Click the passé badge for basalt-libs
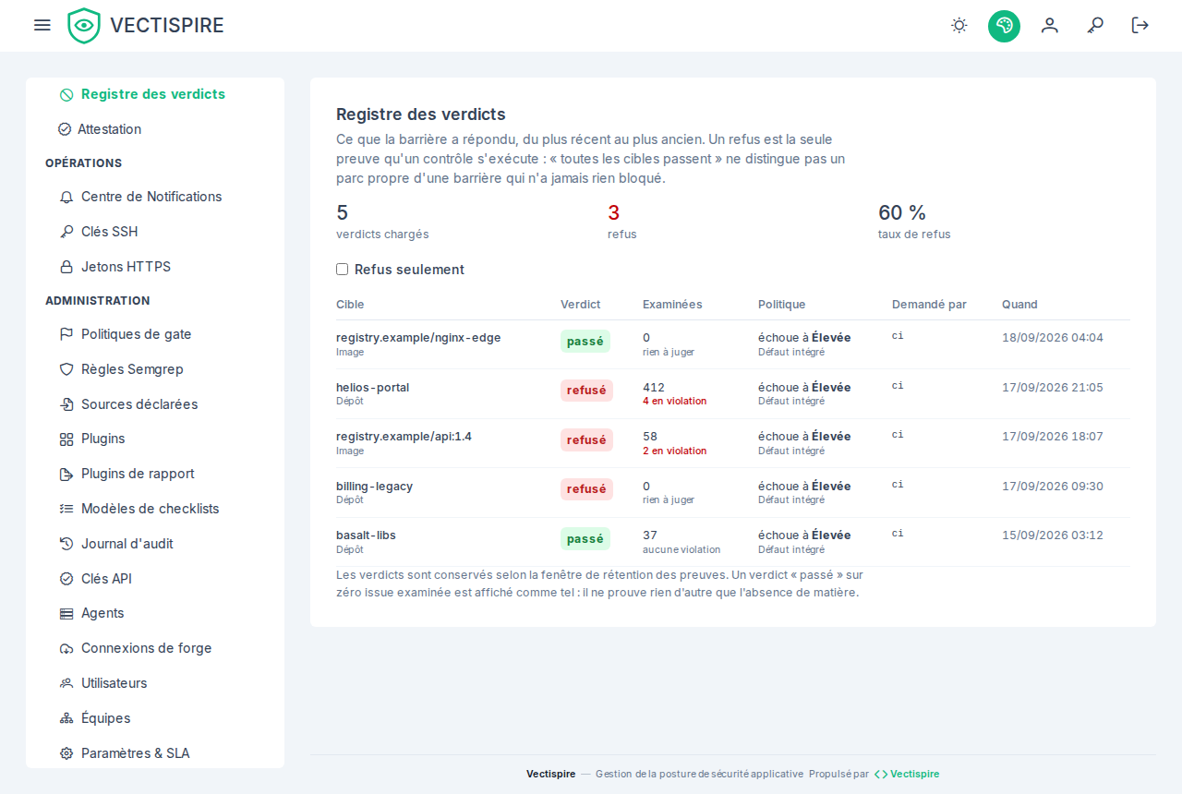Screen dimensions: 1182x794 (x=585, y=538)
